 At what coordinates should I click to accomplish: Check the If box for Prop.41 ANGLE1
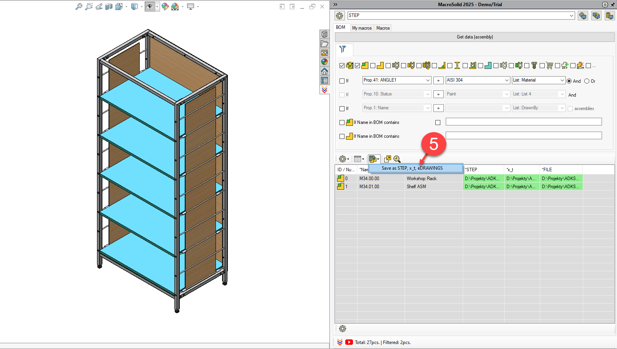pos(342,81)
